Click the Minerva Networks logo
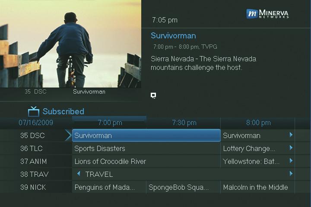 click(x=267, y=14)
